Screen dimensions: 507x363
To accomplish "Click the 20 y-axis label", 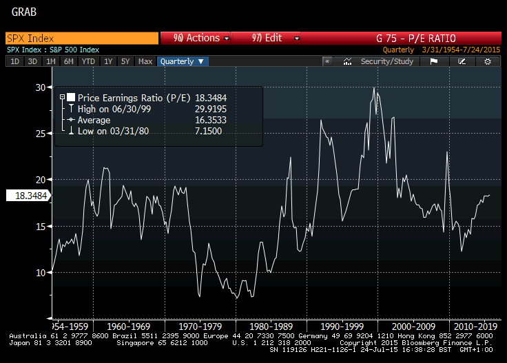I will (41, 180).
